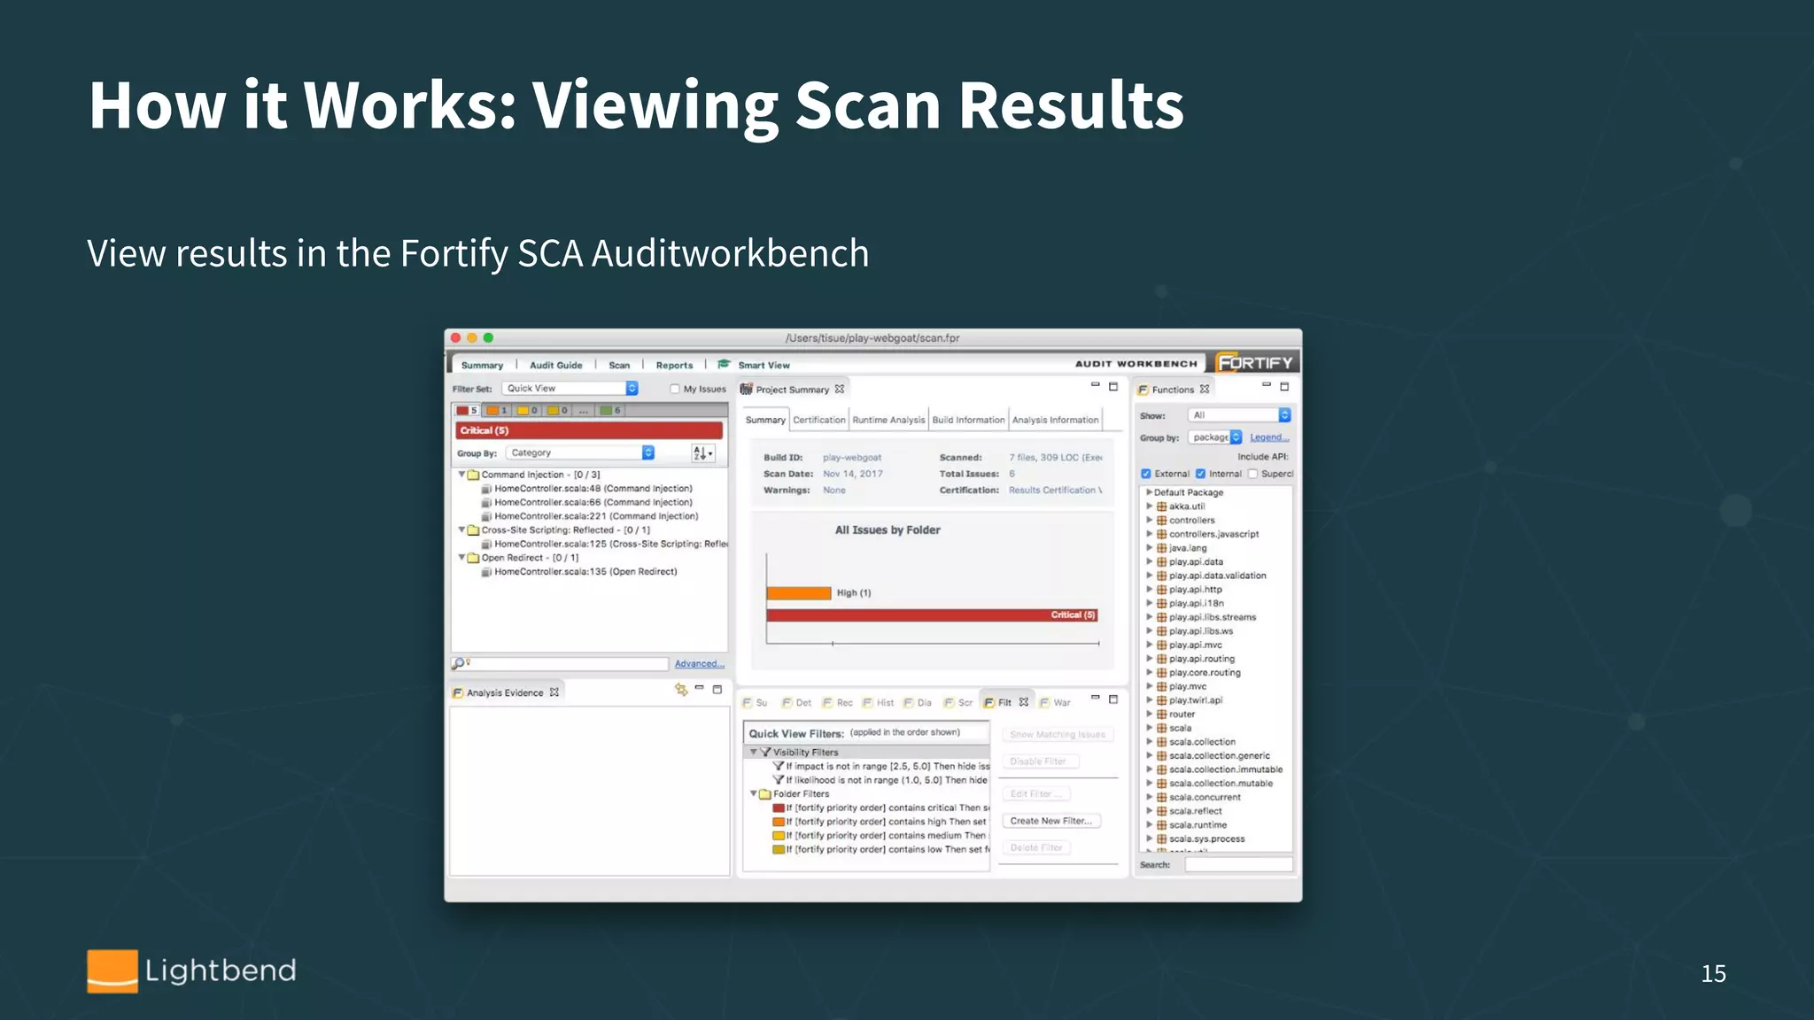Open the Functions Group by package dropdown

(1215, 437)
